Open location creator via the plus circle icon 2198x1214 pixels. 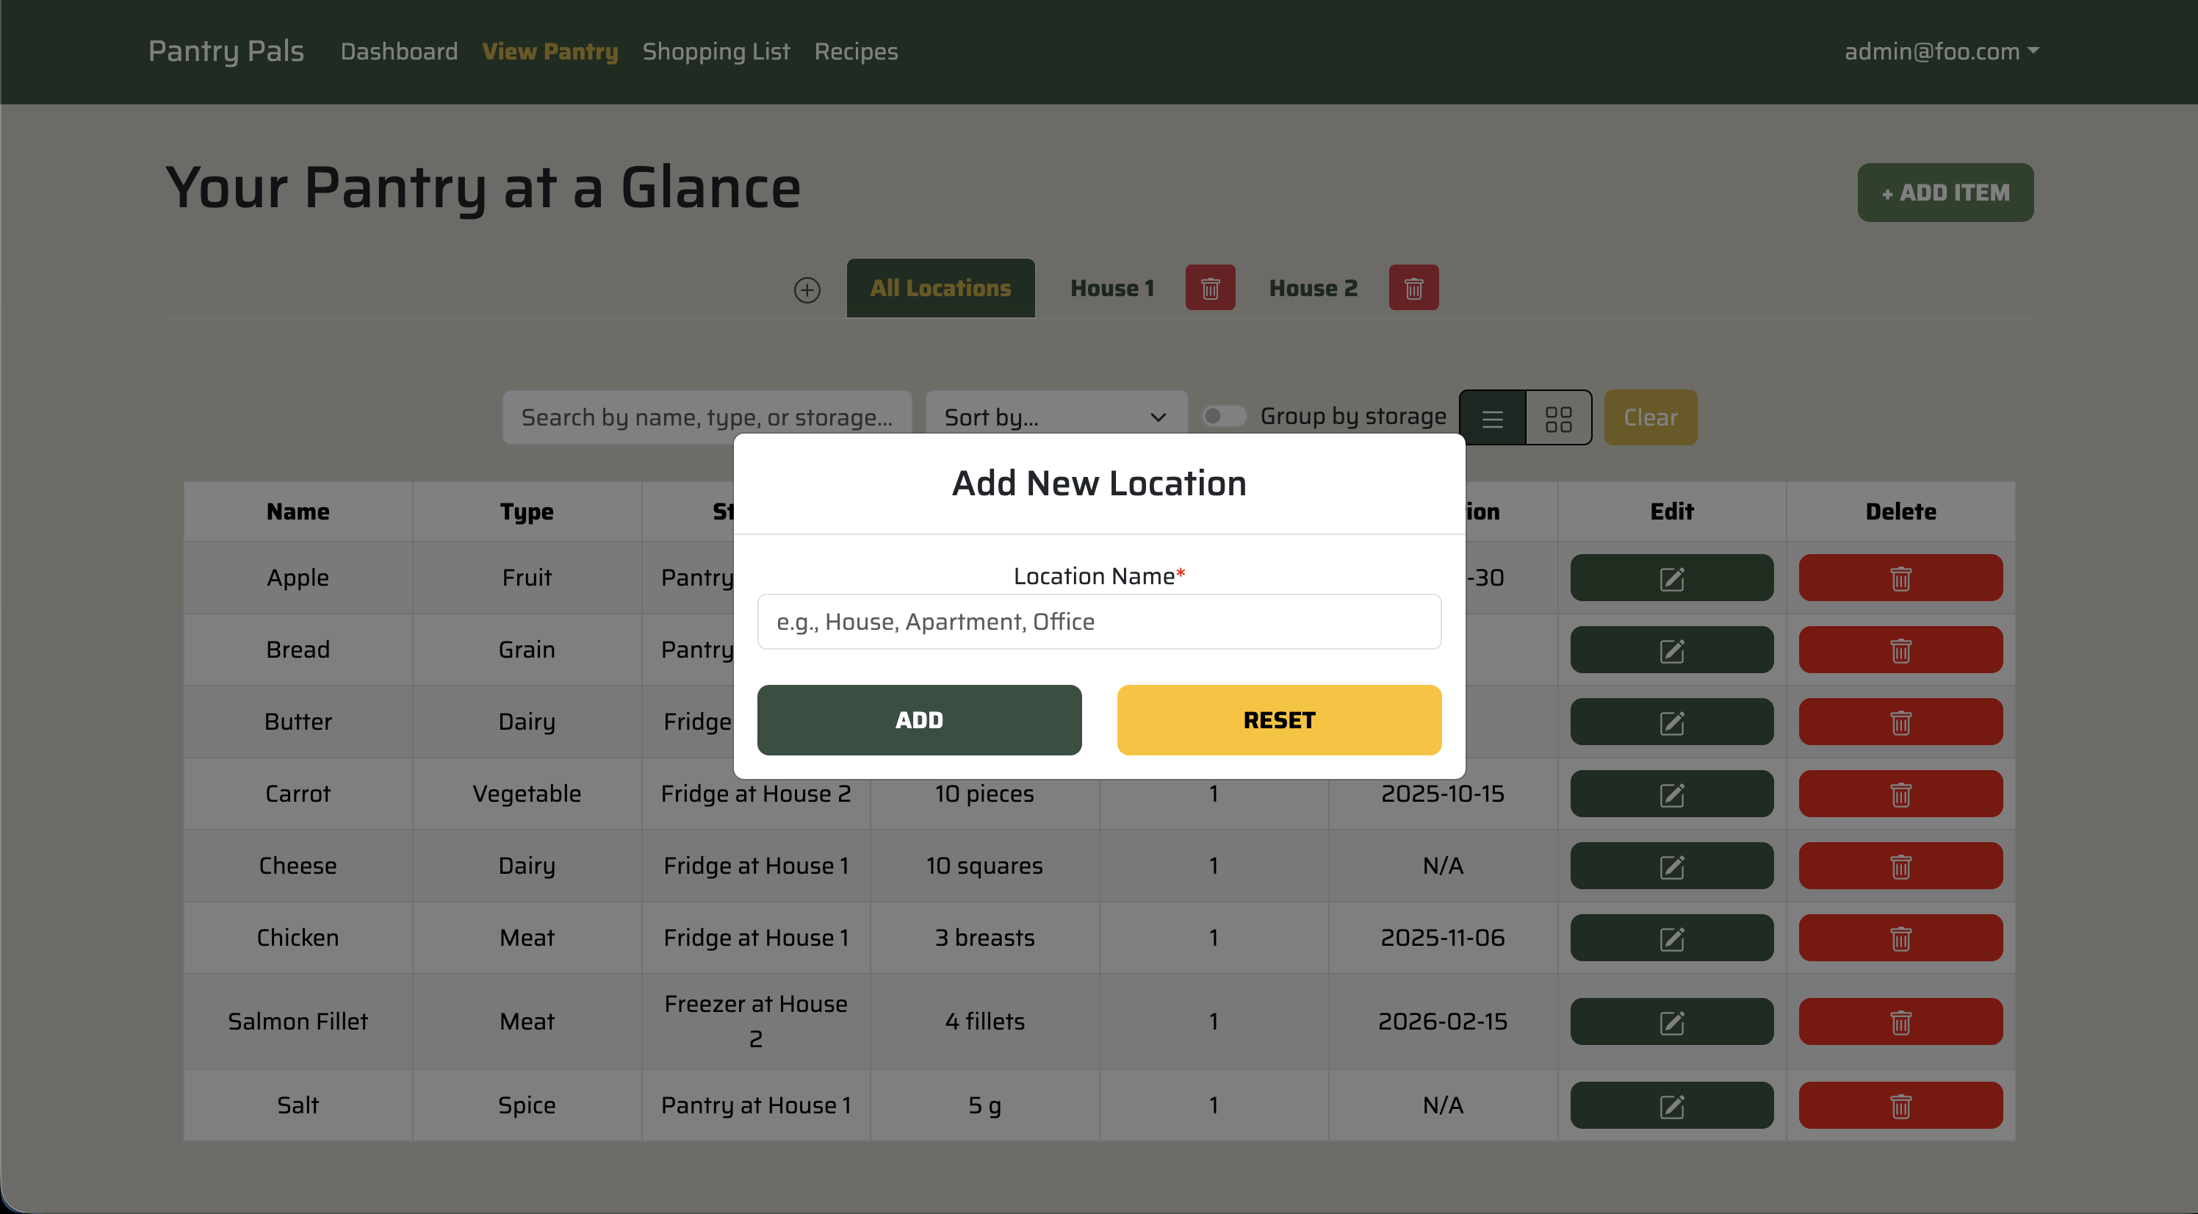[807, 290]
